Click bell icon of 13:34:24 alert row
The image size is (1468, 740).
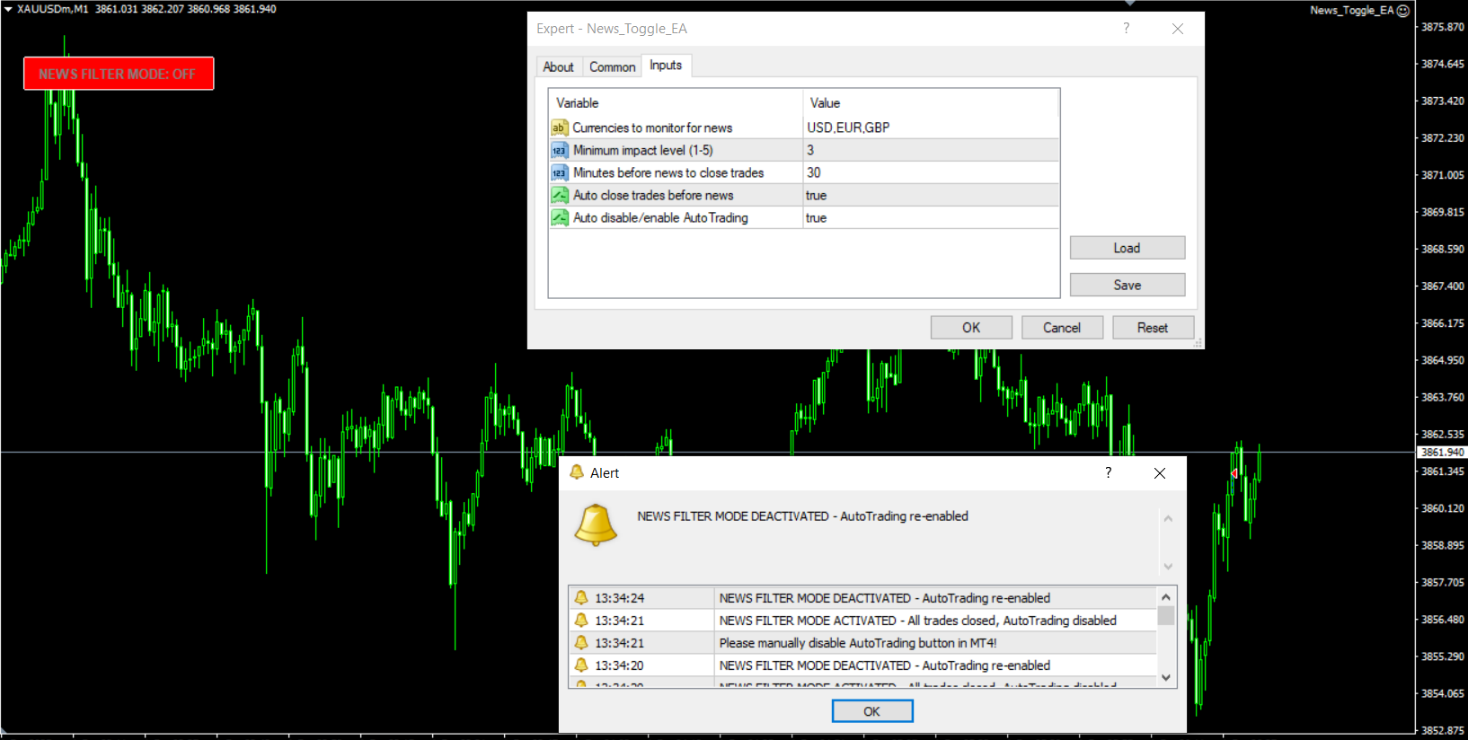581,598
